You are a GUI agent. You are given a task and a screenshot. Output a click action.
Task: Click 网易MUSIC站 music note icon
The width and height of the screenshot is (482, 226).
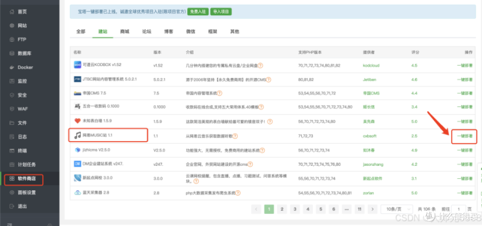(78, 135)
